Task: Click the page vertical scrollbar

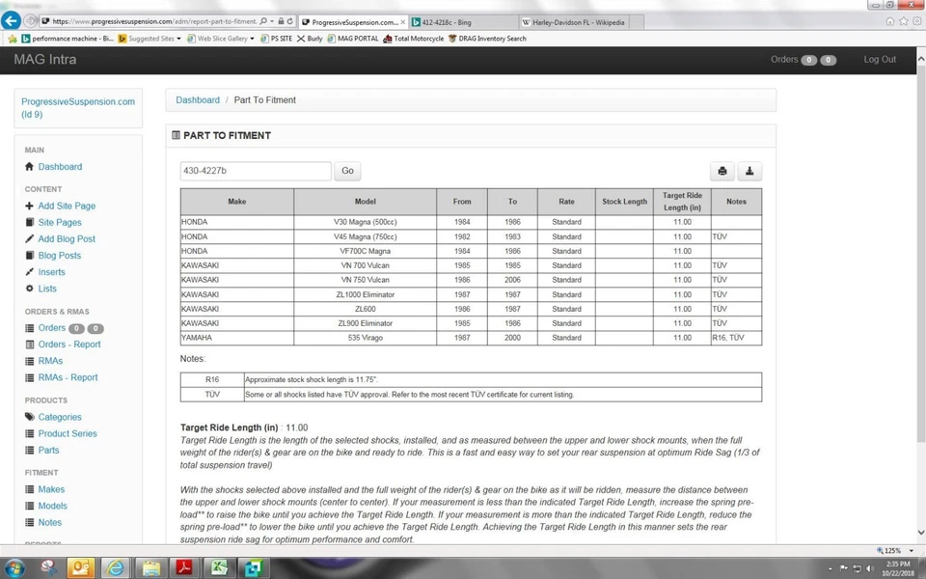Action: click(920, 254)
